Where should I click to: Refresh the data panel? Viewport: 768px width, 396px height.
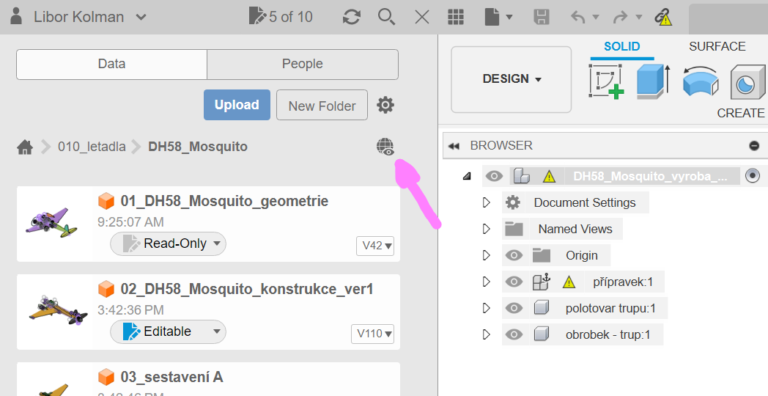pyautogui.click(x=352, y=17)
